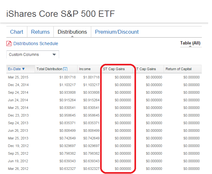The width and height of the screenshot is (212, 174).
Task: Toggle the Ex-Date sort arrow
Action: point(24,69)
